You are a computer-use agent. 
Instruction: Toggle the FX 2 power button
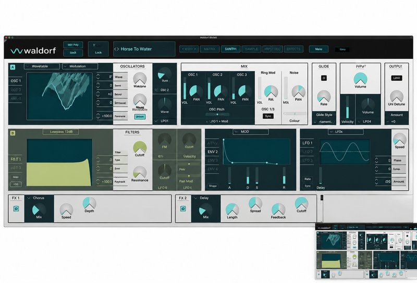[x=183, y=208]
